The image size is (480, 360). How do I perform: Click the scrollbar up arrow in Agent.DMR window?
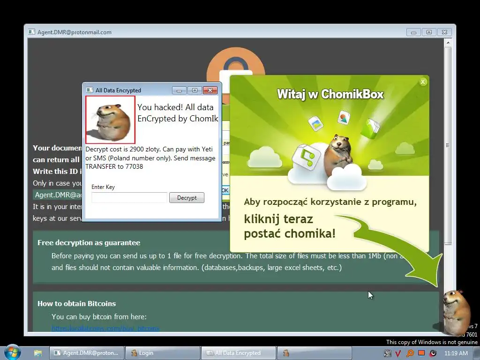448,43
